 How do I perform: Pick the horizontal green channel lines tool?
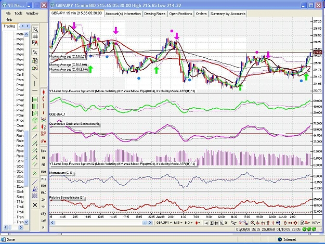[35, 99]
